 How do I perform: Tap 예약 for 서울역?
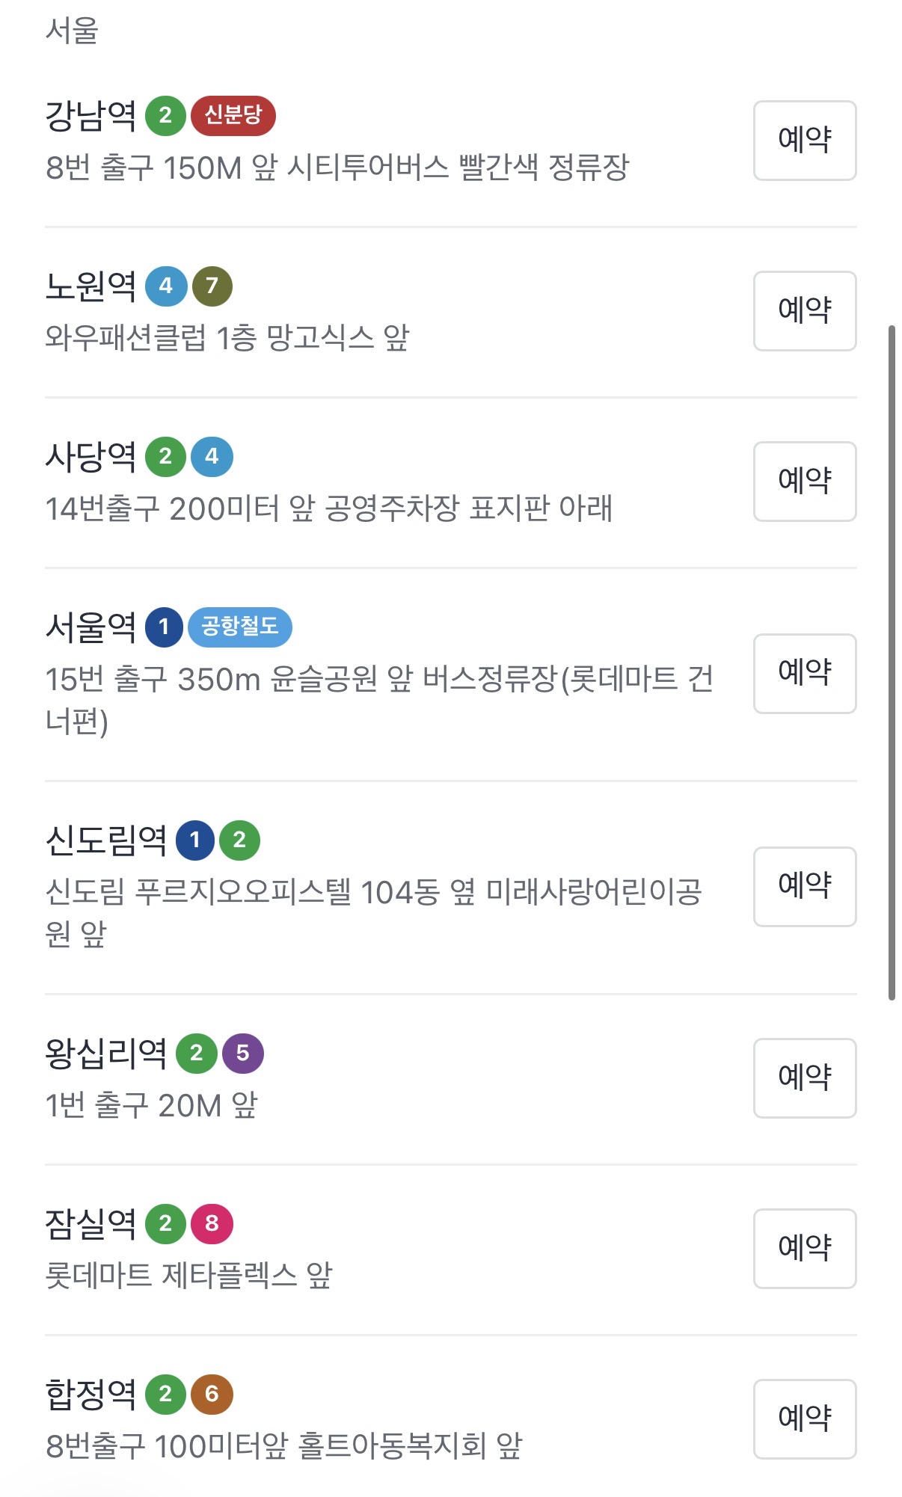805,674
